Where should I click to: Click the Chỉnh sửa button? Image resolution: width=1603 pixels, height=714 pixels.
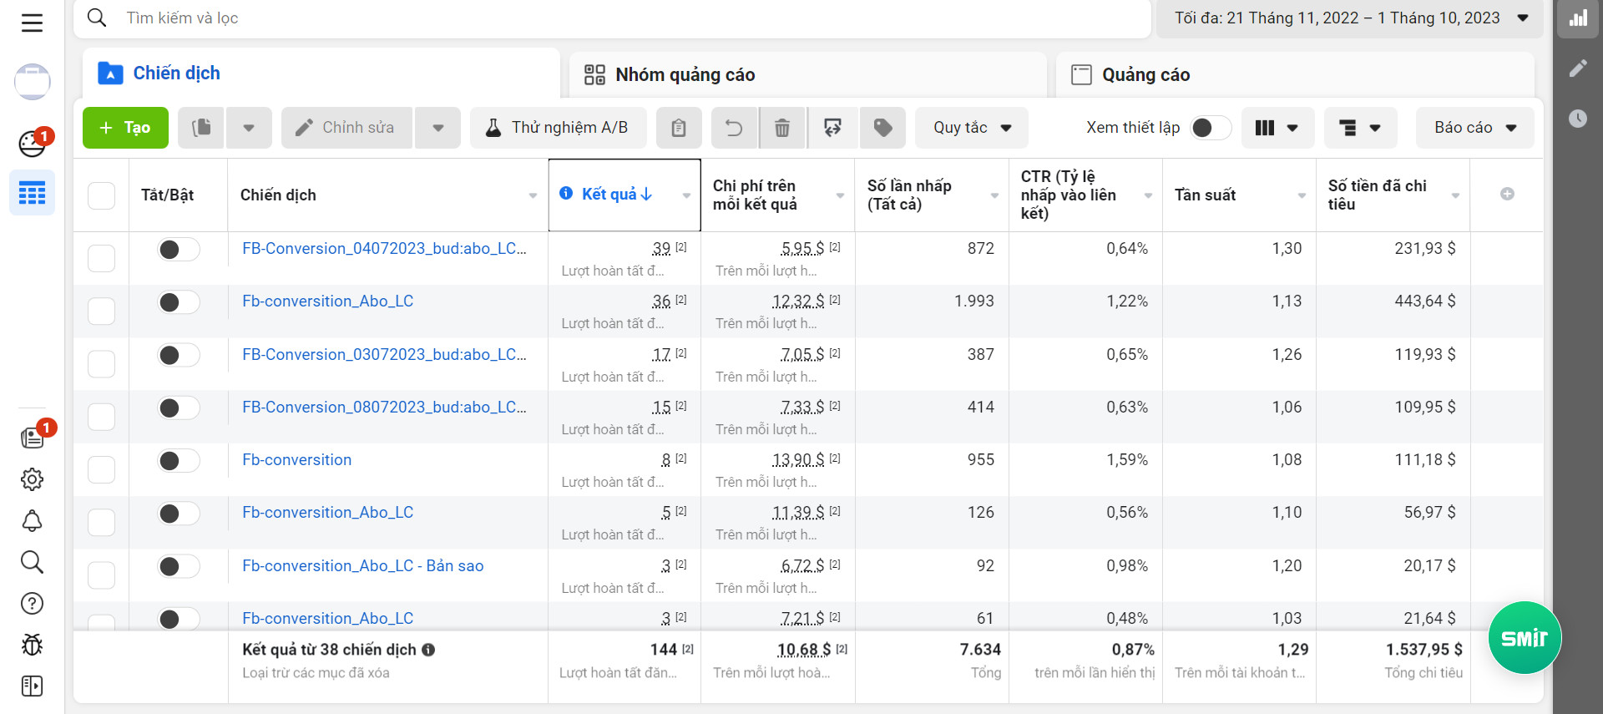click(x=346, y=128)
